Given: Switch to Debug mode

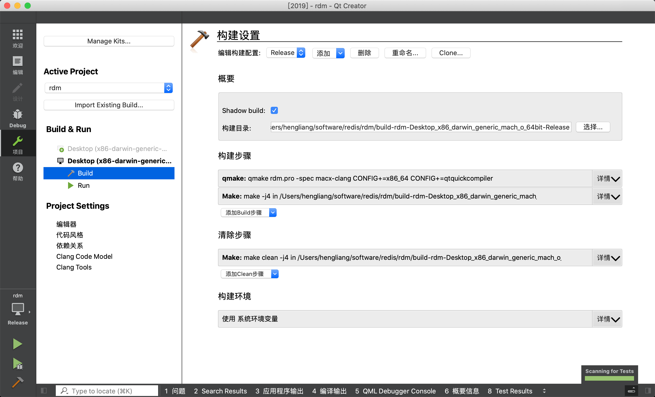Looking at the screenshot, I should pos(18,118).
